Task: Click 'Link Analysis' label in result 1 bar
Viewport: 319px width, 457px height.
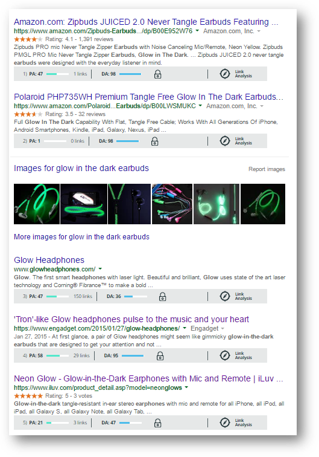Action: [244, 74]
